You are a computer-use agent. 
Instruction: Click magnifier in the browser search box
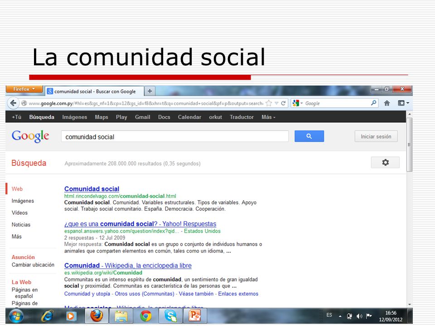tap(374, 103)
